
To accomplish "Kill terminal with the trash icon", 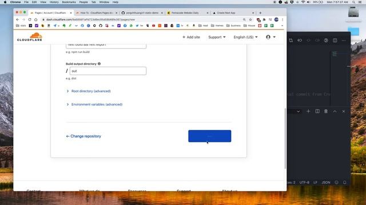I will (x=326, y=112).
